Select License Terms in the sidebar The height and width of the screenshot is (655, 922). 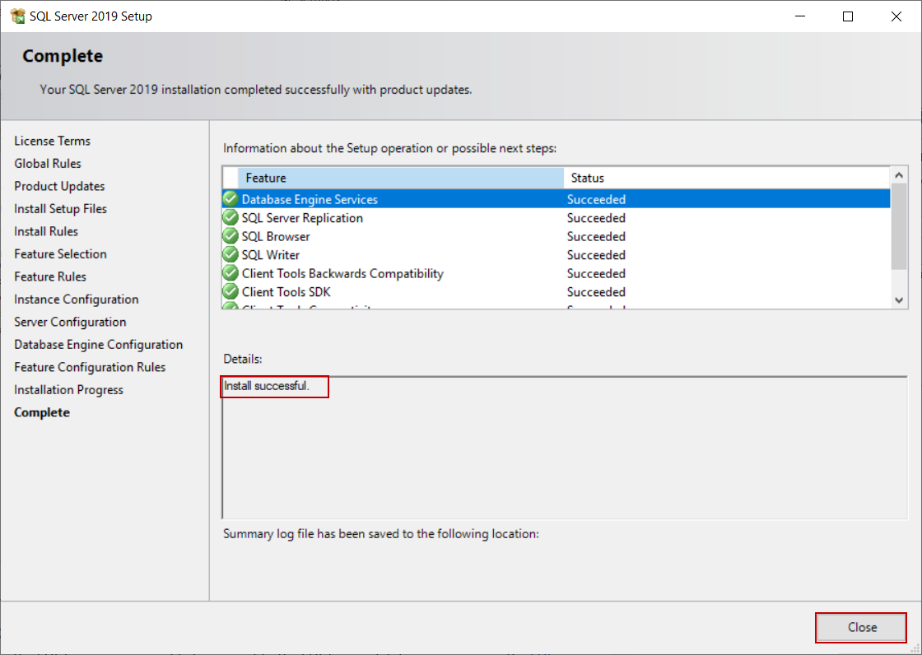click(52, 141)
